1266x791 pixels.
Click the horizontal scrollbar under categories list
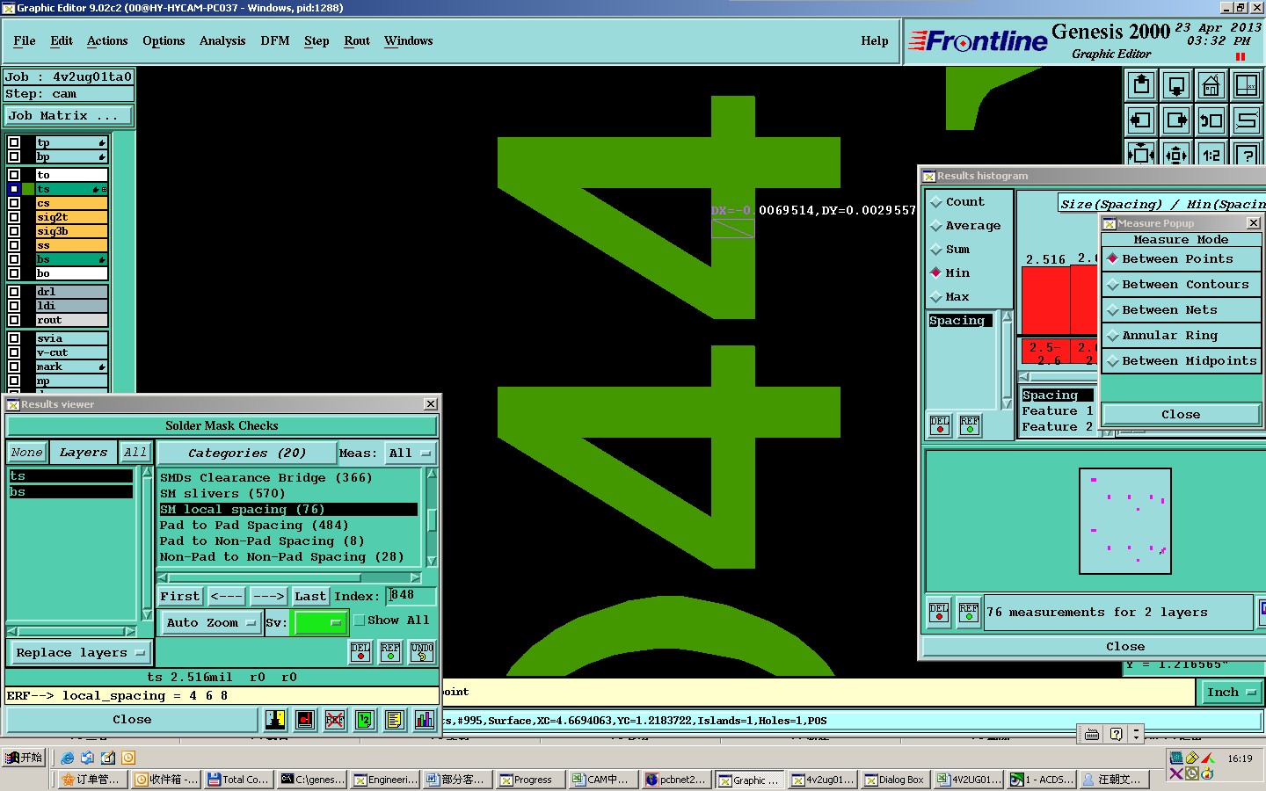coord(289,577)
